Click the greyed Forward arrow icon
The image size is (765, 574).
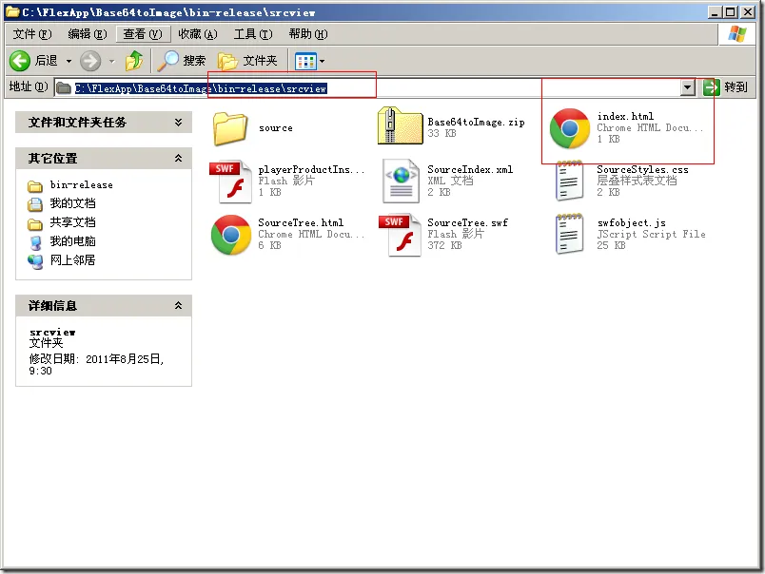coord(90,61)
